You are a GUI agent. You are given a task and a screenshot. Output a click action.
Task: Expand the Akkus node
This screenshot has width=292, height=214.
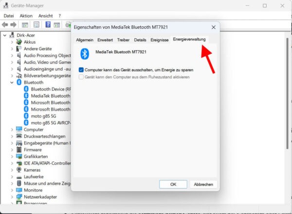click(12, 42)
